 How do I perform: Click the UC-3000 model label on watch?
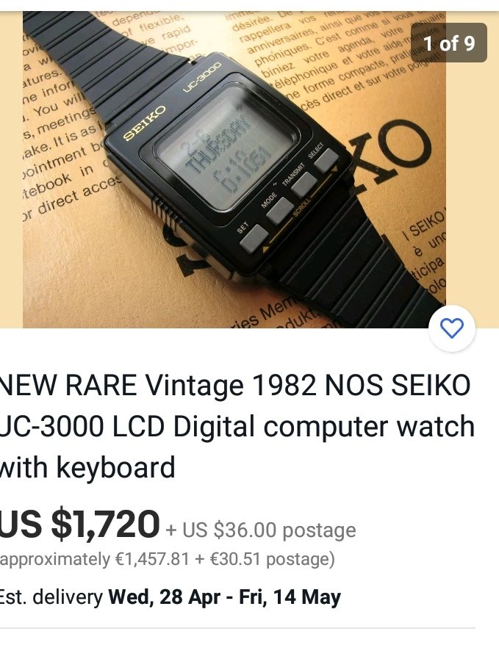point(201,76)
